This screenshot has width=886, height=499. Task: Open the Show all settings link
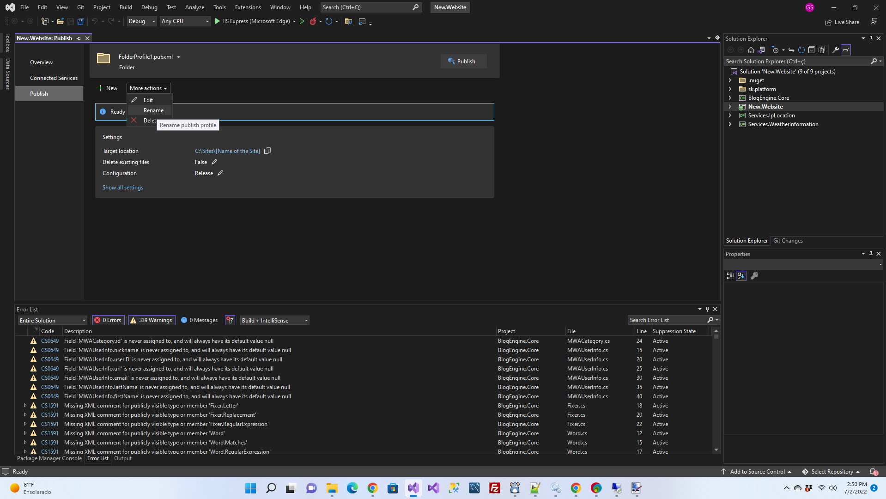123,188
